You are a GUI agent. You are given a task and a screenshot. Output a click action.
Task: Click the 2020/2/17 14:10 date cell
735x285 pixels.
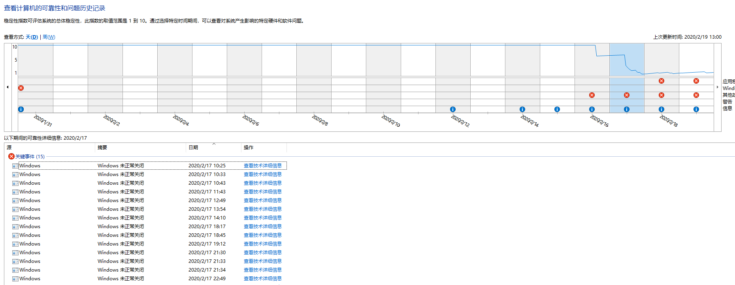click(x=207, y=218)
